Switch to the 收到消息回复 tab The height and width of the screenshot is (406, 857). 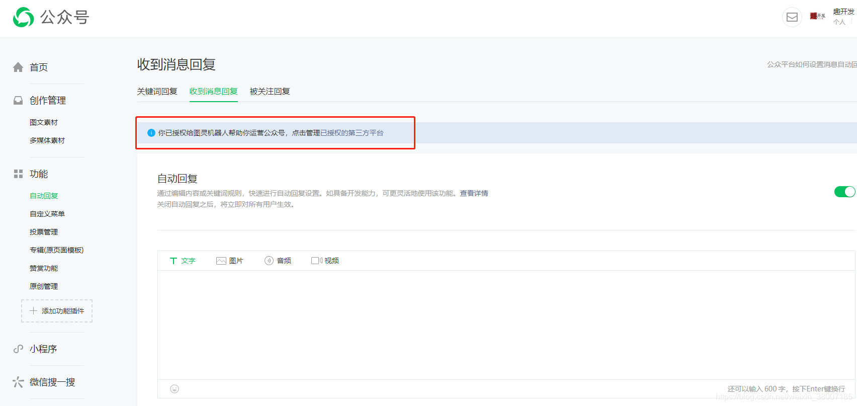point(214,92)
